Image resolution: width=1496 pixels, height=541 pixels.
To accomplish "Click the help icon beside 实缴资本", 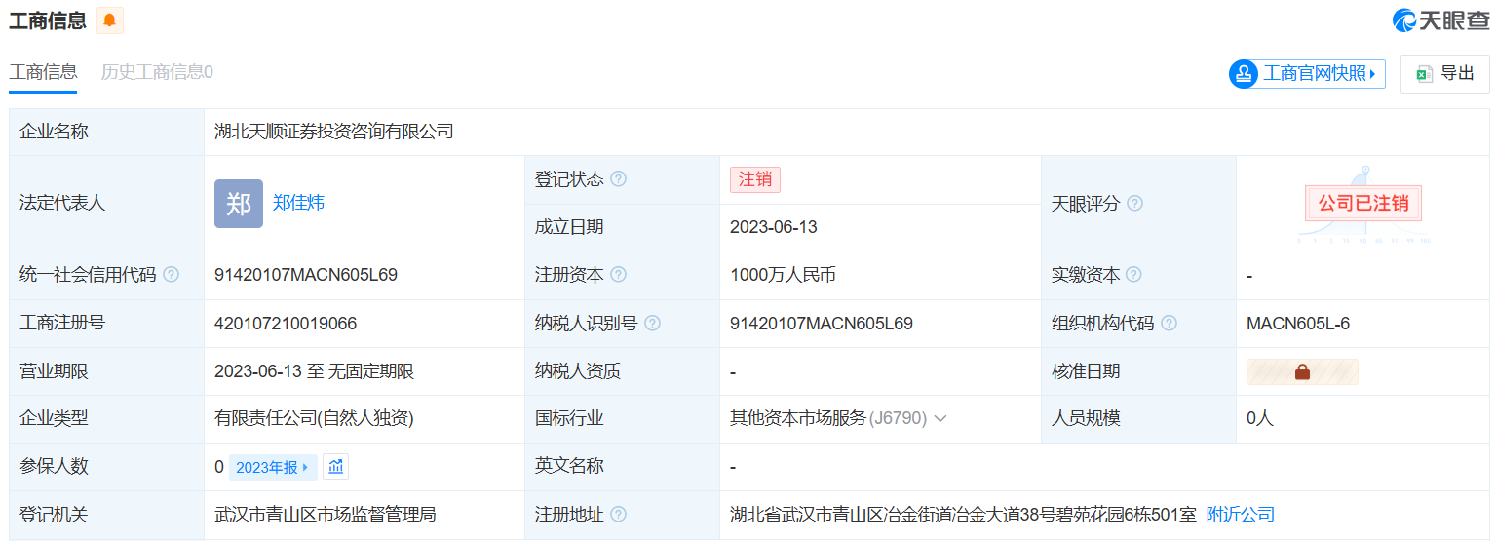I will pyautogui.click(x=1133, y=275).
